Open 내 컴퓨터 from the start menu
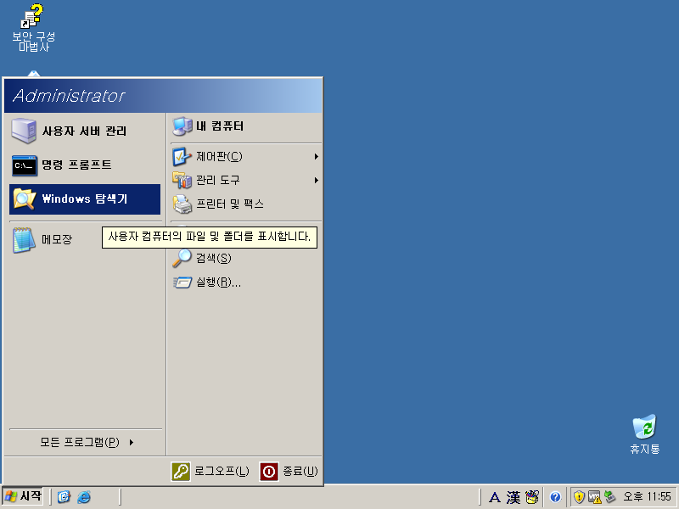This screenshot has width=679, height=509. coord(246,126)
